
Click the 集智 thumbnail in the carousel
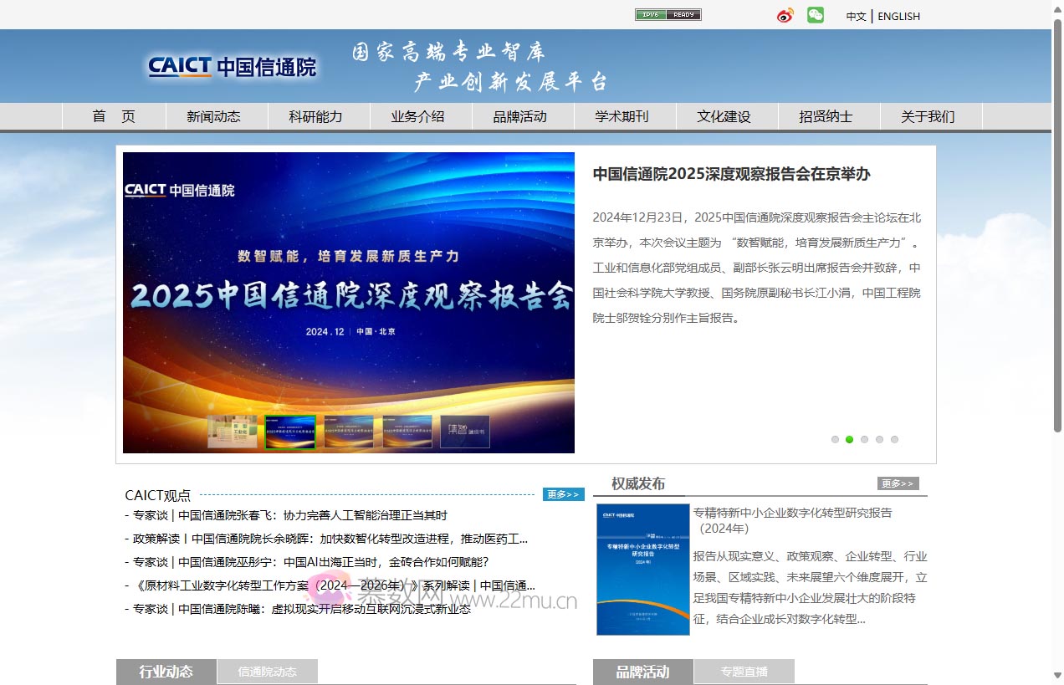(x=465, y=432)
